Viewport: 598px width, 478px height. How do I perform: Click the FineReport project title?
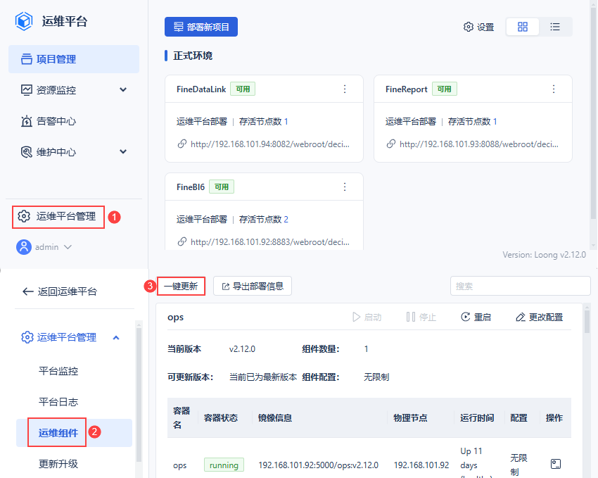coord(406,89)
